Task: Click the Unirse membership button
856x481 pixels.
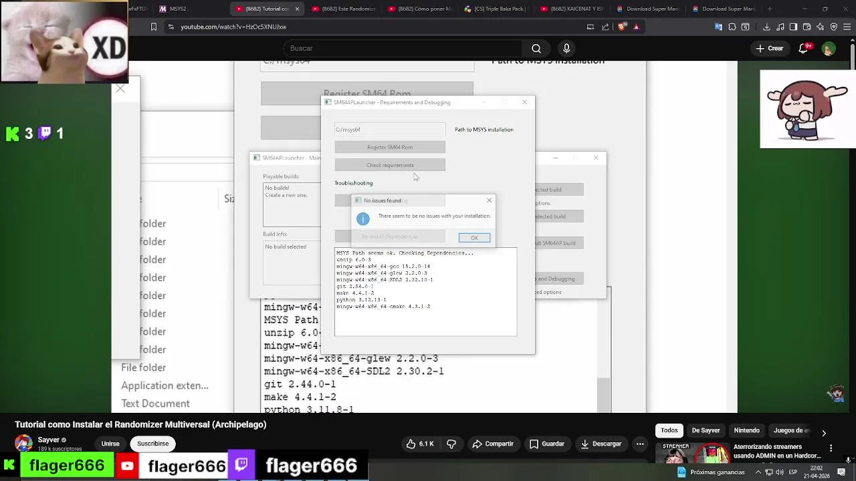Action: point(110,444)
